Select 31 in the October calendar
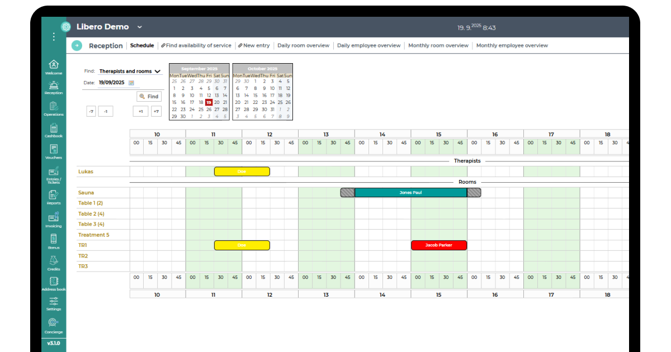Screen dimensions: 671x352 (x=272, y=110)
